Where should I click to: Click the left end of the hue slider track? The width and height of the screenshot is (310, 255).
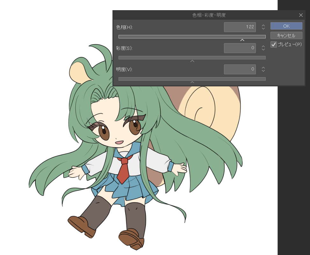[x=120, y=37]
